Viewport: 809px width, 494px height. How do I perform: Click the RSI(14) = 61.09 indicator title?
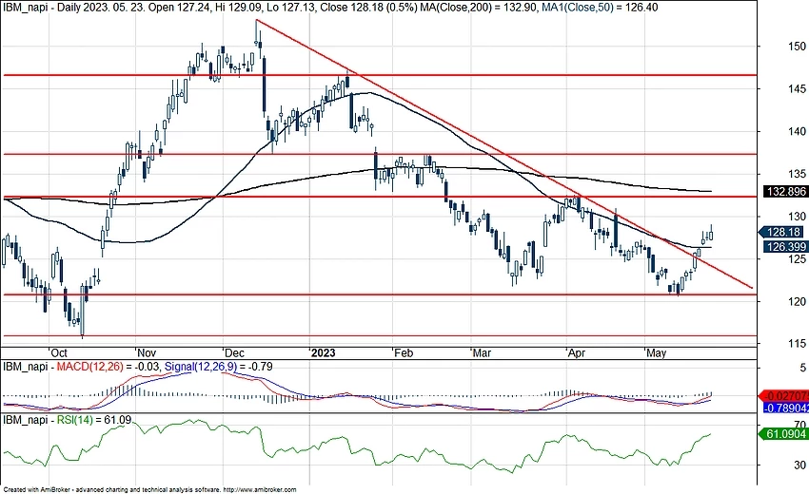click(x=94, y=420)
